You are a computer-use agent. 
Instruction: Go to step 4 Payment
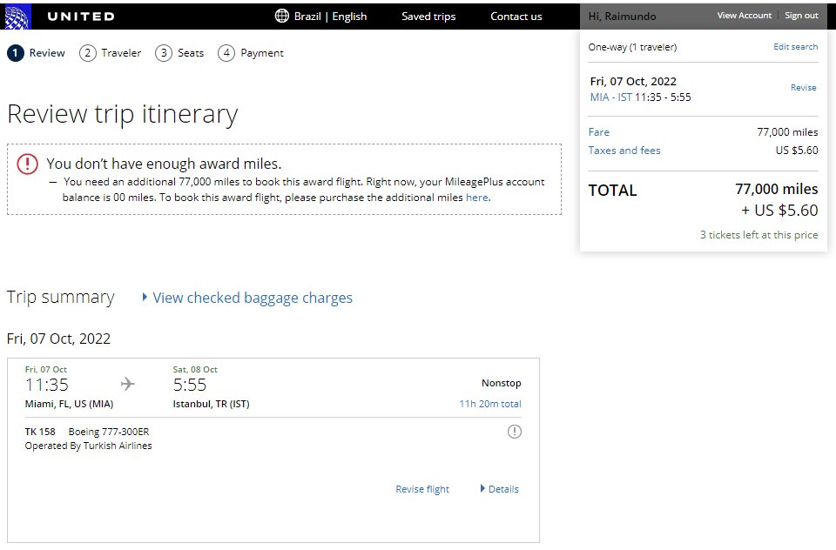click(251, 53)
